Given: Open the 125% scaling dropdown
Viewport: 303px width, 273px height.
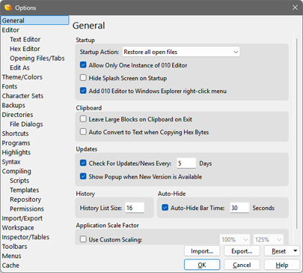Looking at the screenshot, I should tap(269, 239).
